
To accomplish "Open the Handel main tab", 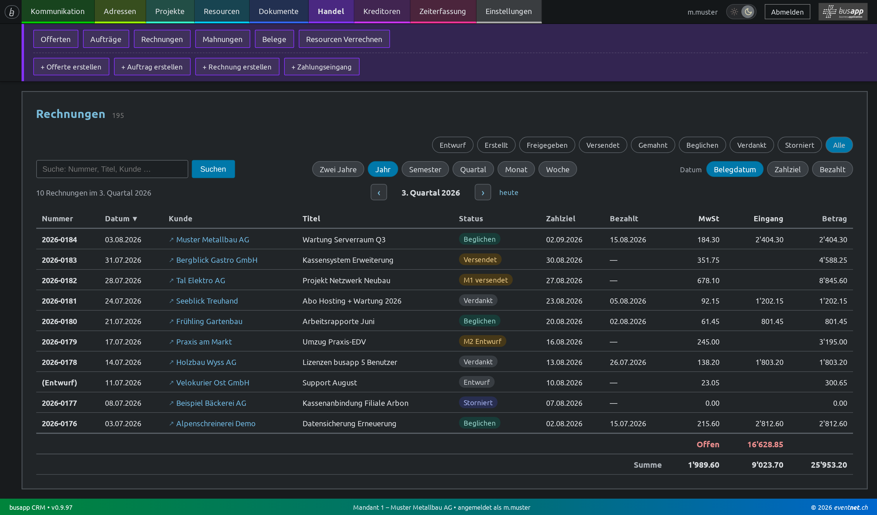I will (x=331, y=11).
